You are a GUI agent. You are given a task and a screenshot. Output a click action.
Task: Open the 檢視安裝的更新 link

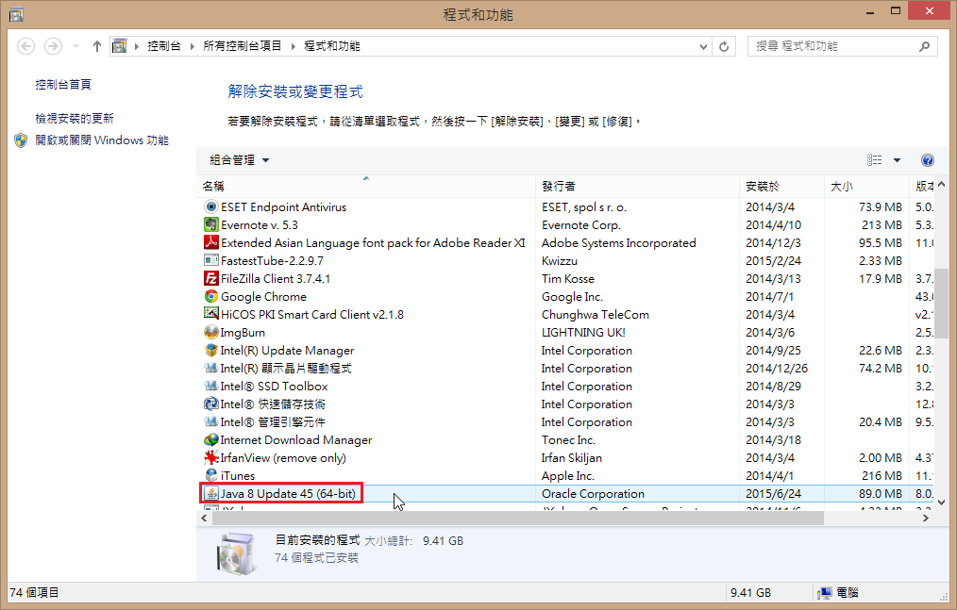point(75,119)
